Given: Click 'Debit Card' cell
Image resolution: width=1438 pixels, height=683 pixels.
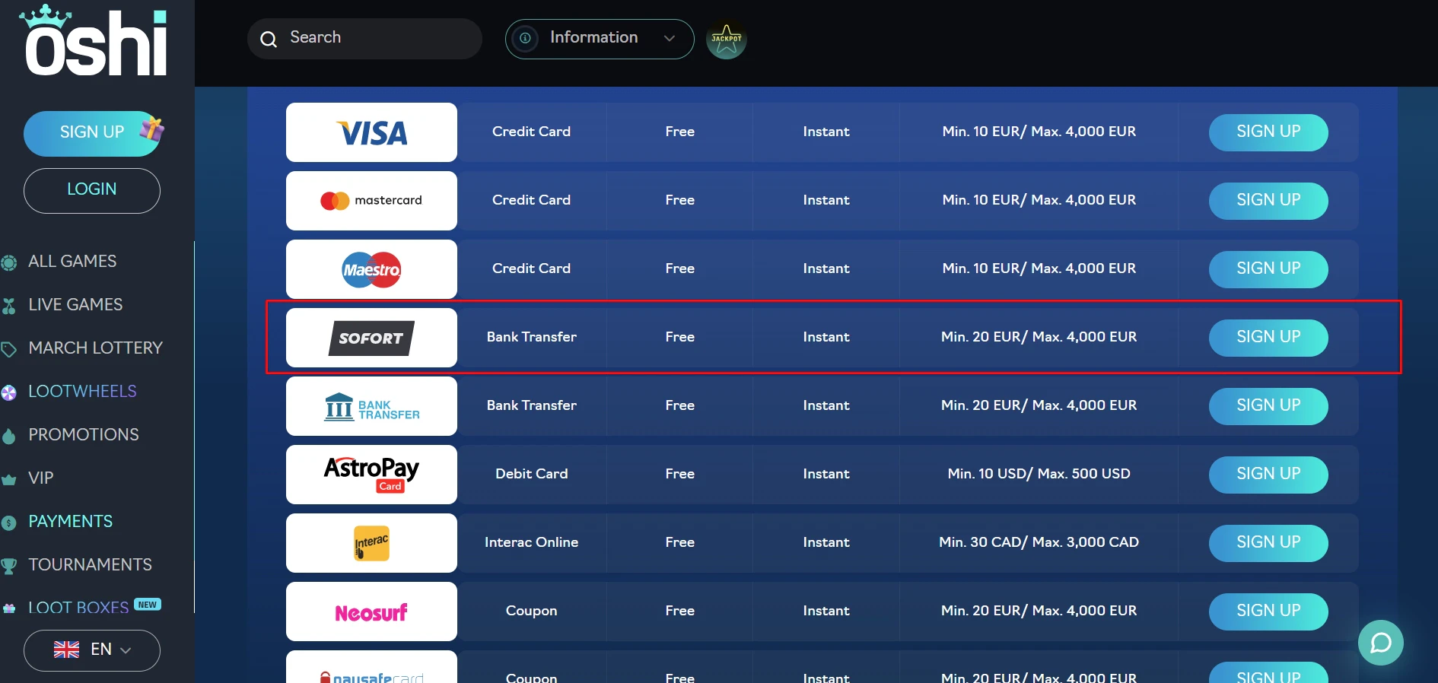Looking at the screenshot, I should coord(531,474).
